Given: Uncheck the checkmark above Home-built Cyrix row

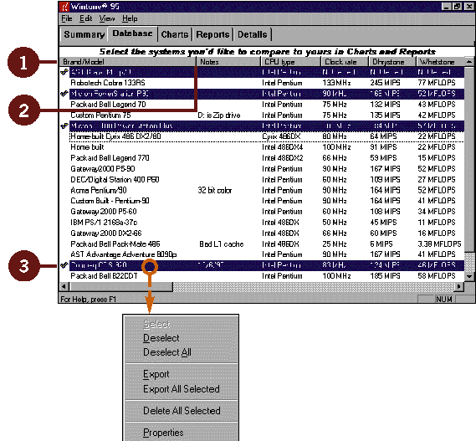Looking at the screenshot, I should (64, 126).
